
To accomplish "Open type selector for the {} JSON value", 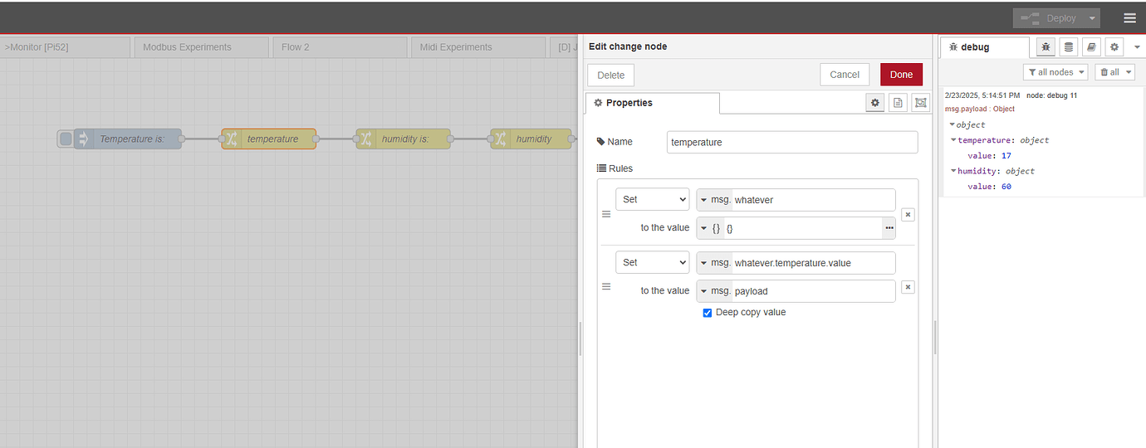I will (x=710, y=227).
